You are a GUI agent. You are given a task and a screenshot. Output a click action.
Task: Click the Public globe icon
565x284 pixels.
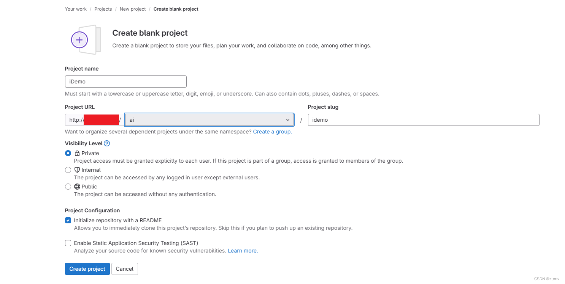(77, 187)
